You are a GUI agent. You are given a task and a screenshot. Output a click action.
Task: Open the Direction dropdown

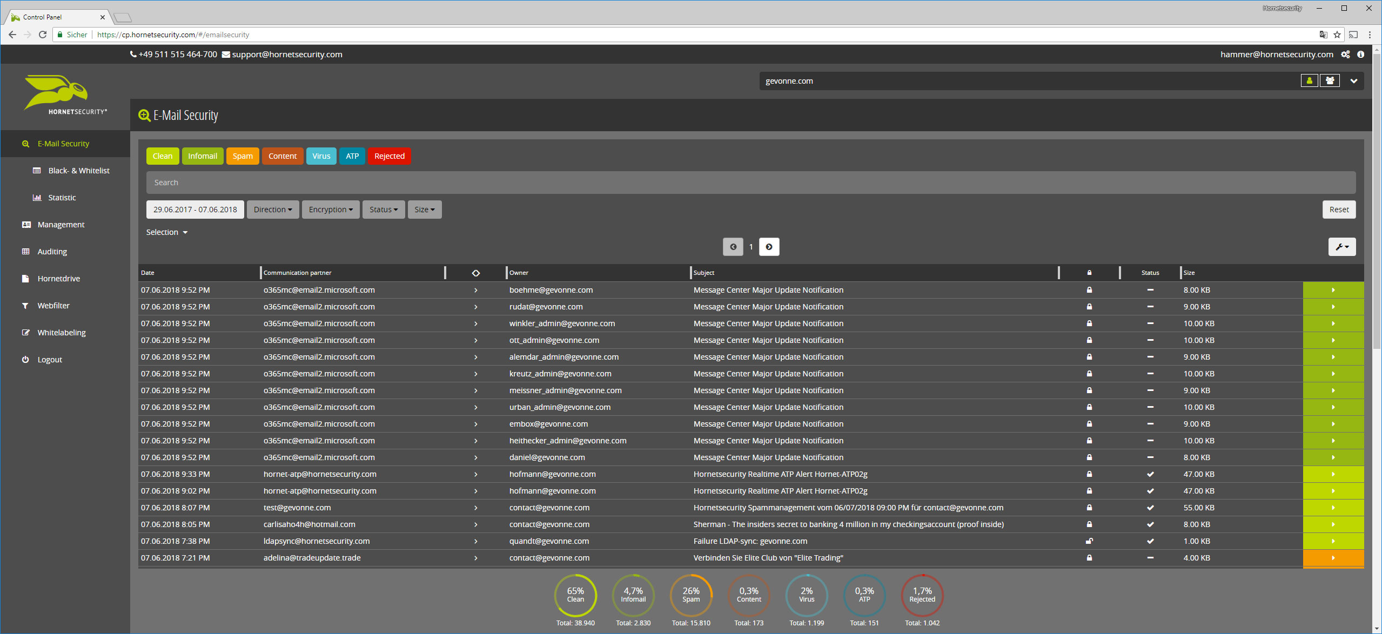coord(272,210)
